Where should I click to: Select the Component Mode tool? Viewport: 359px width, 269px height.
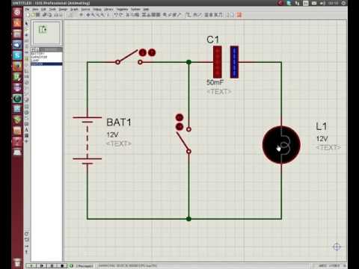coord(26,29)
